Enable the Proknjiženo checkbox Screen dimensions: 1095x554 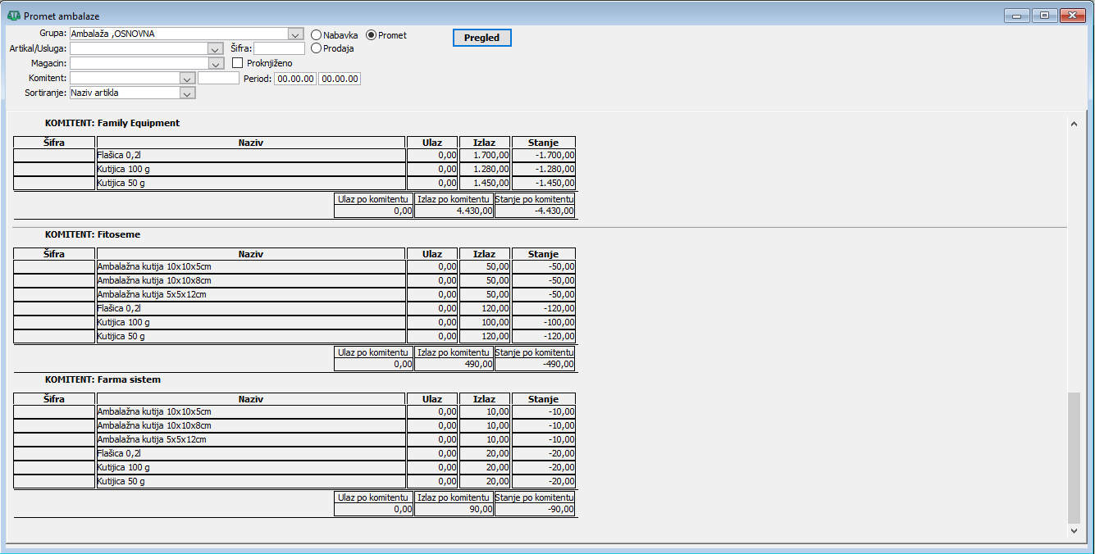pyautogui.click(x=238, y=63)
